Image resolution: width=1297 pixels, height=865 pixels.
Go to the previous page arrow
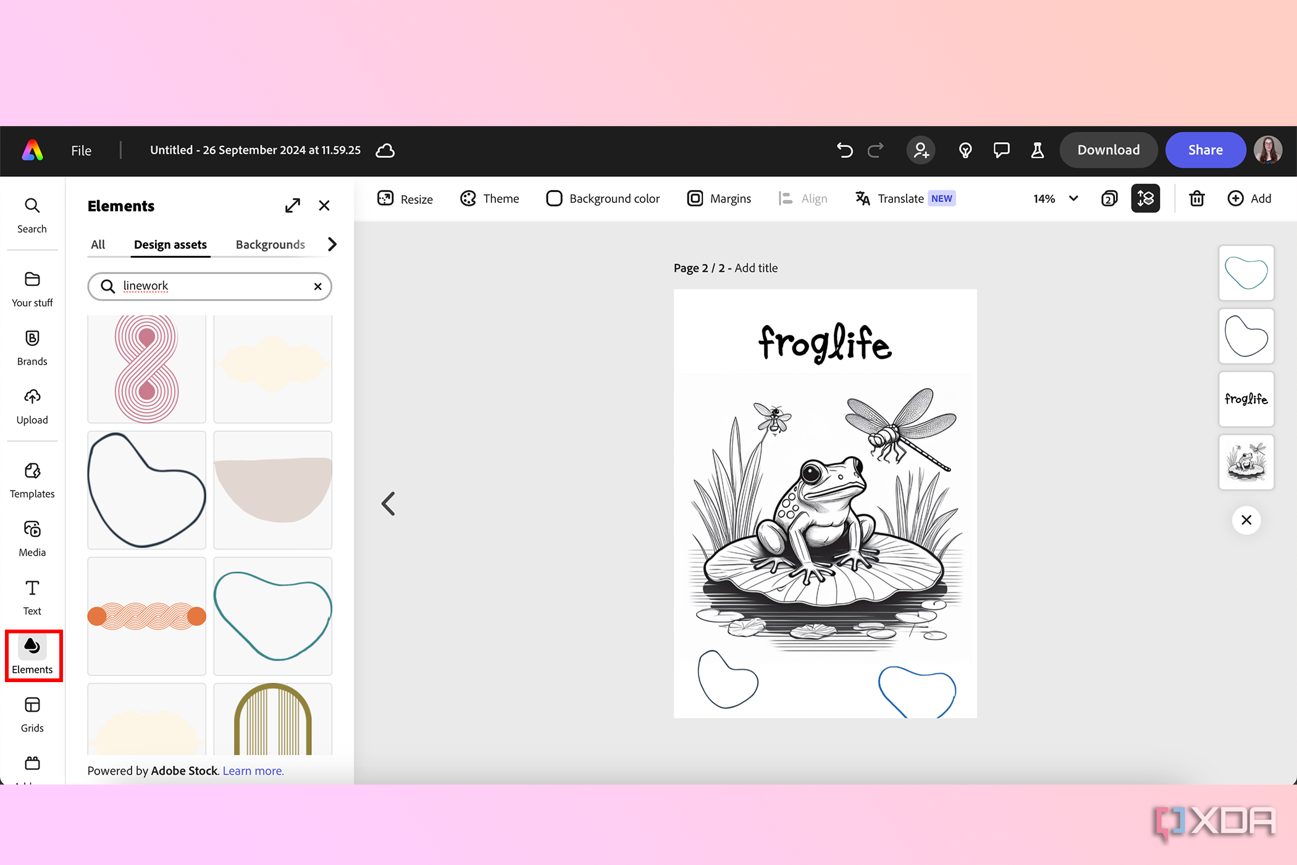click(x=388, y=504)
